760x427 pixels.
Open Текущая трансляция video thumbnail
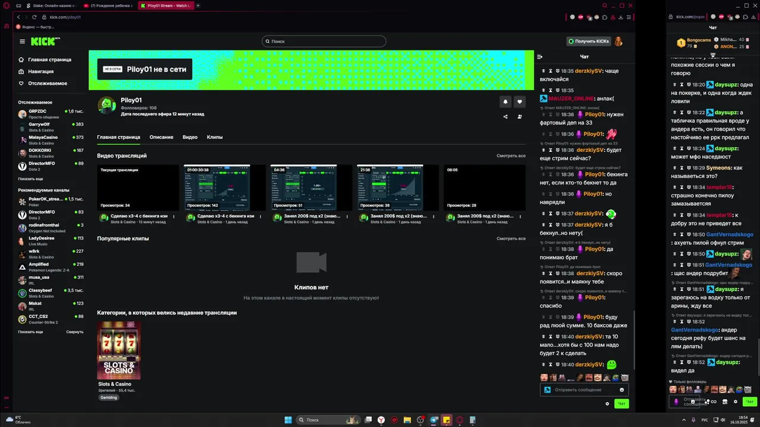pyautogui.click(x=138, y=187)
